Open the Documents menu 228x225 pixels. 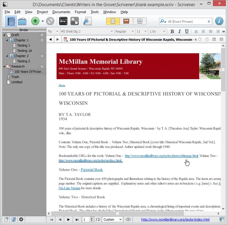coord(61,12)
